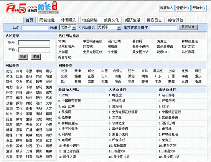
Task: Open the 摄影 category in 网站分类
Action: (39, 151)
